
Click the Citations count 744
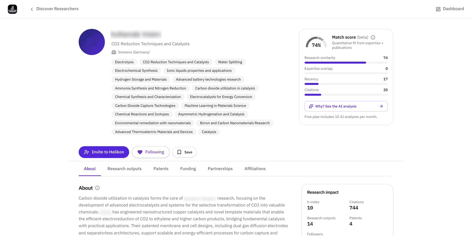pos(354,208)
